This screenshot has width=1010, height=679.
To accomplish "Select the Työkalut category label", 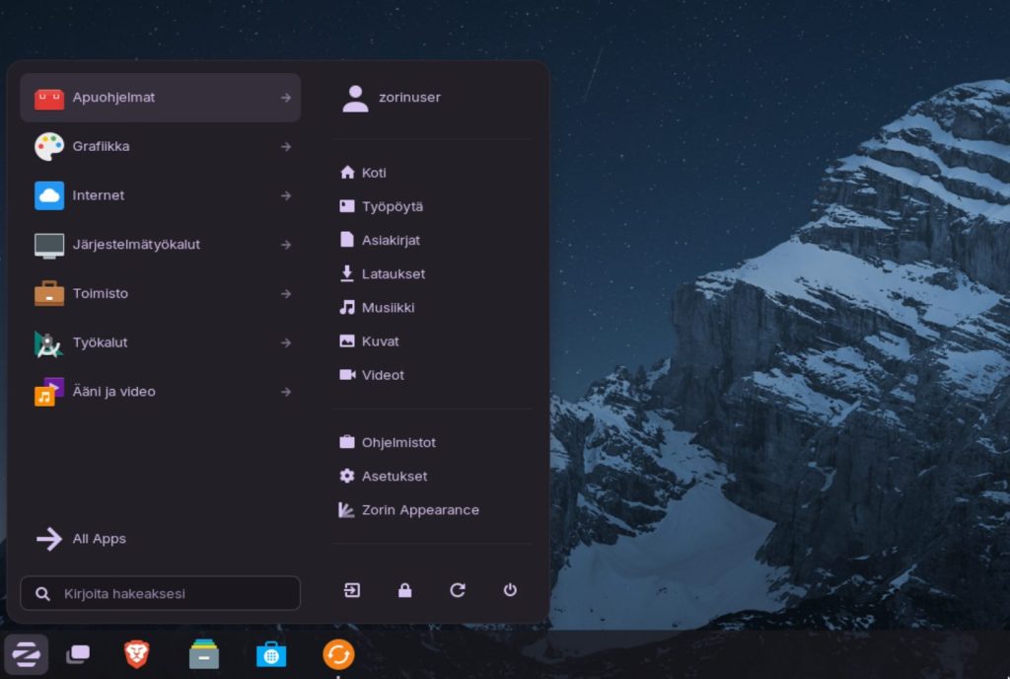I will [x=100, y=342].
